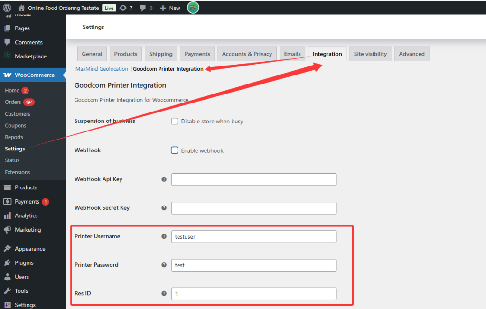Click the WooCommerce logo icon

coord(8,75)
